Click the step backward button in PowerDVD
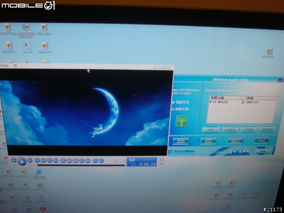284x213 pixels. 49,161
